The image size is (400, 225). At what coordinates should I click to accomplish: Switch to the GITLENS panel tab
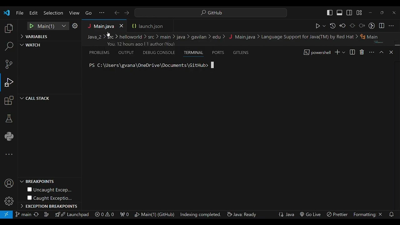pos(241,52)
